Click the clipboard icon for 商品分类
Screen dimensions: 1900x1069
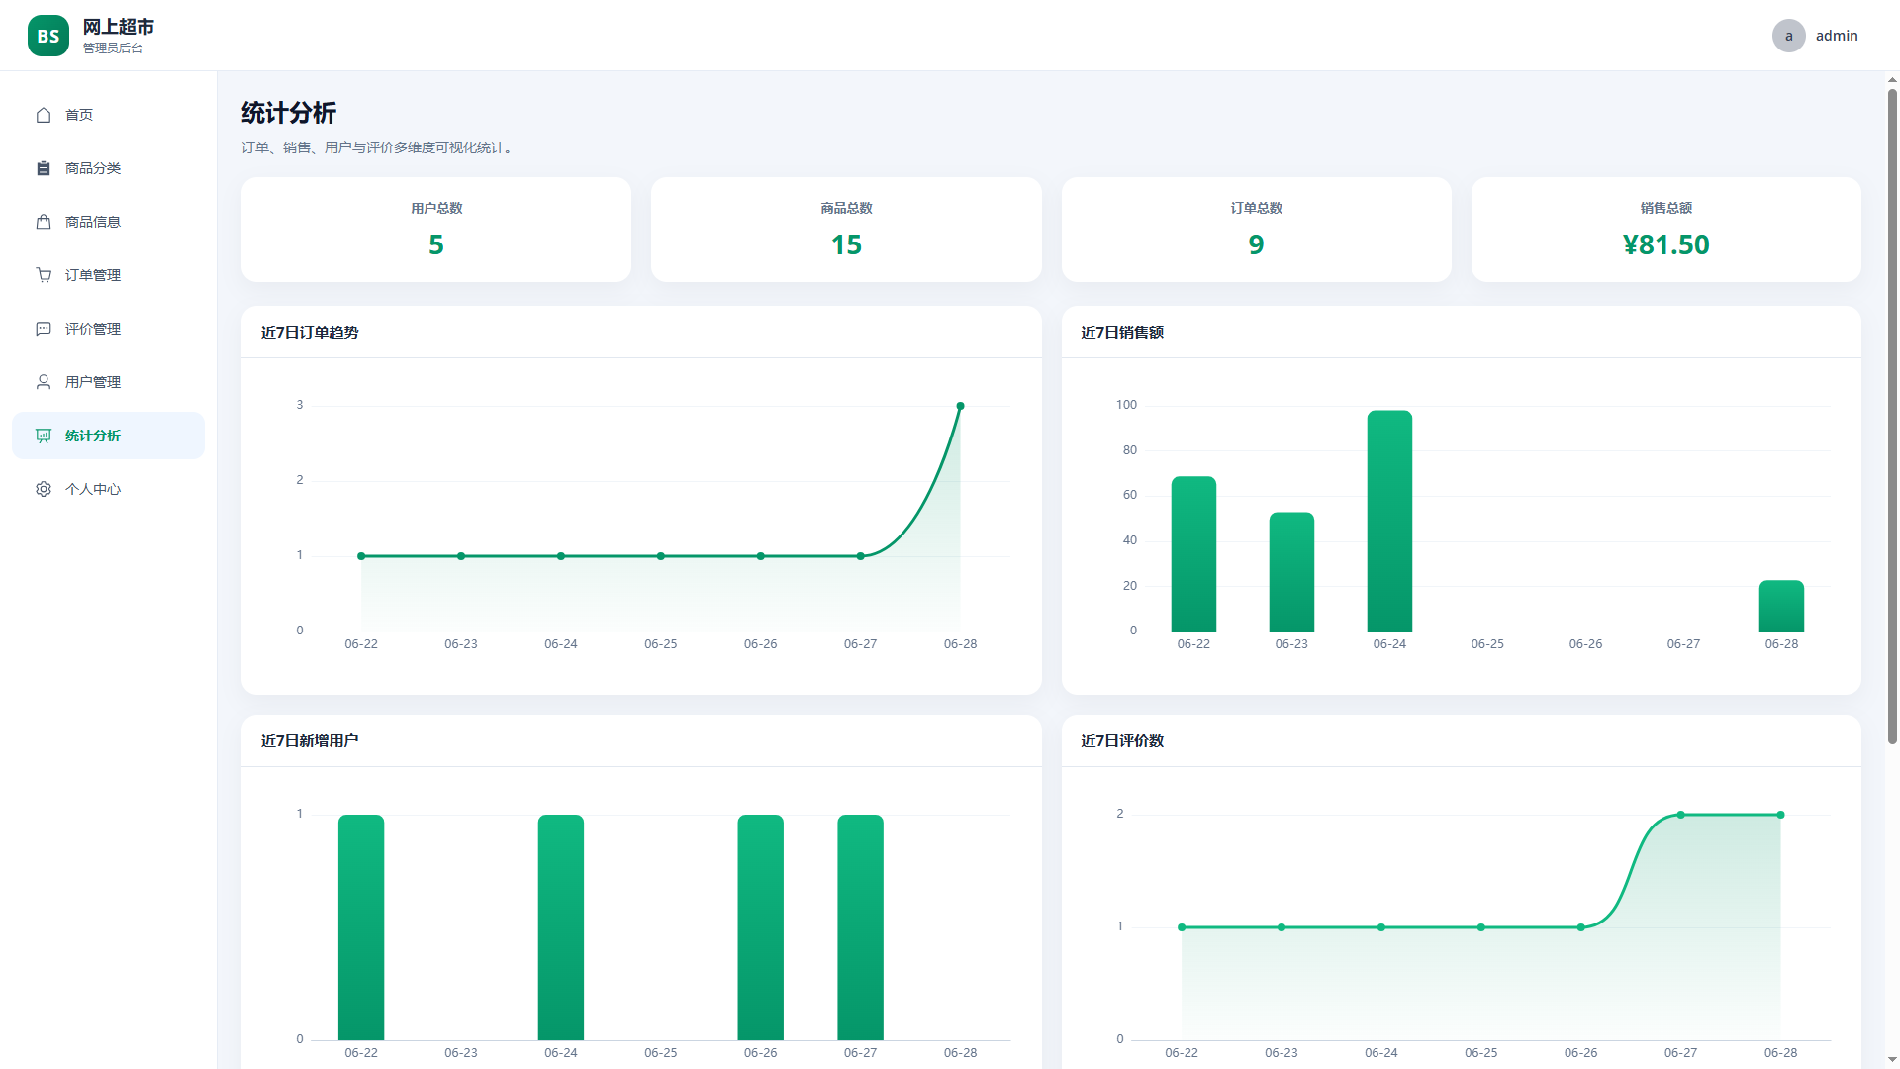click(44, 168)
